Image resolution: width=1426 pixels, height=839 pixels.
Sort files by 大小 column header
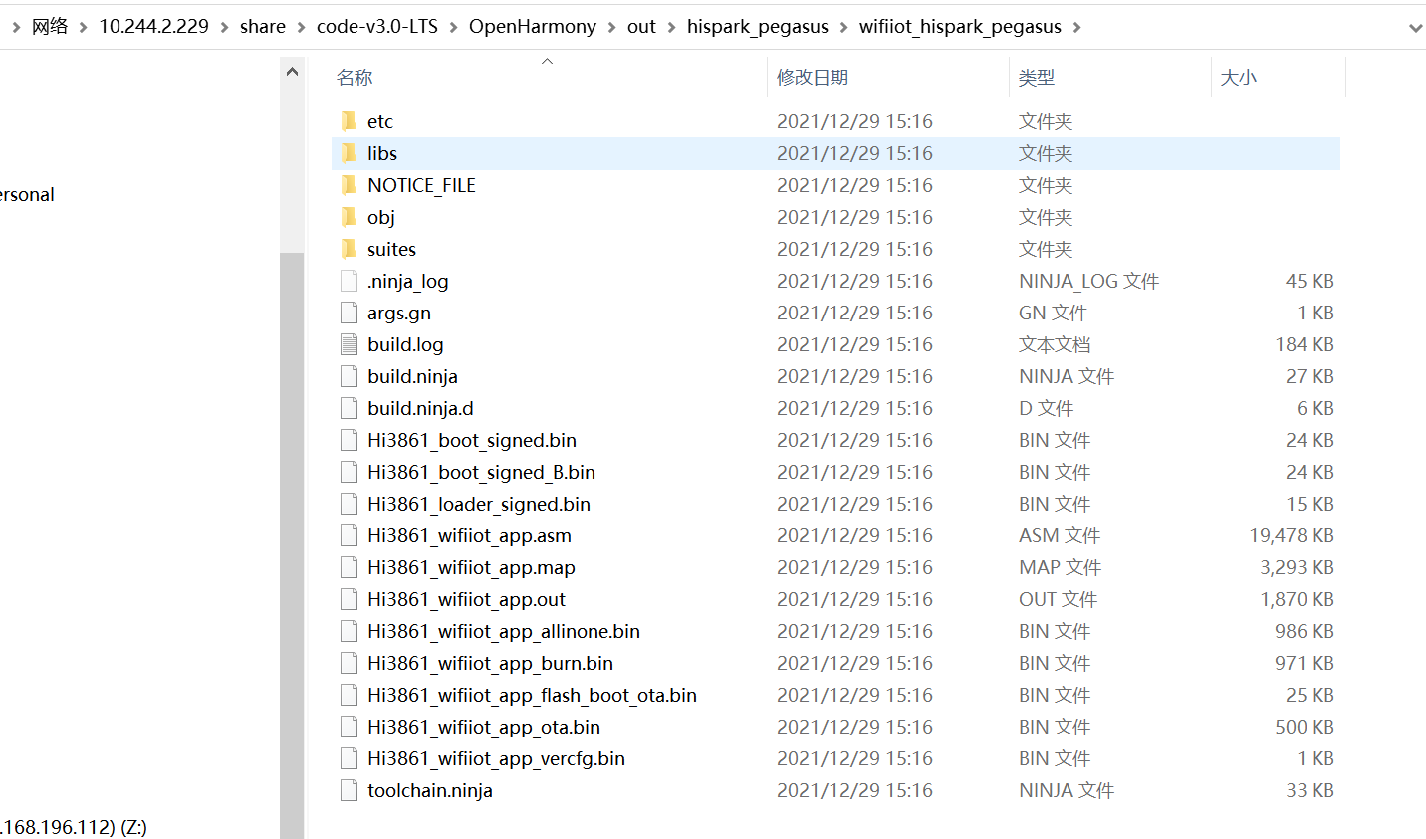pyautogui.click(x=1239, y=78)
